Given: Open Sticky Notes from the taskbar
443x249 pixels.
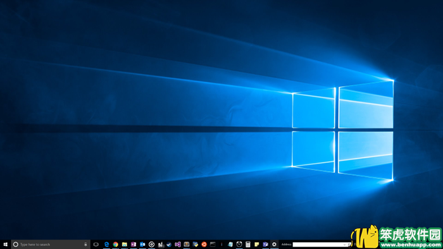Looking at the screenshot, I should click(x=256, y=245).
